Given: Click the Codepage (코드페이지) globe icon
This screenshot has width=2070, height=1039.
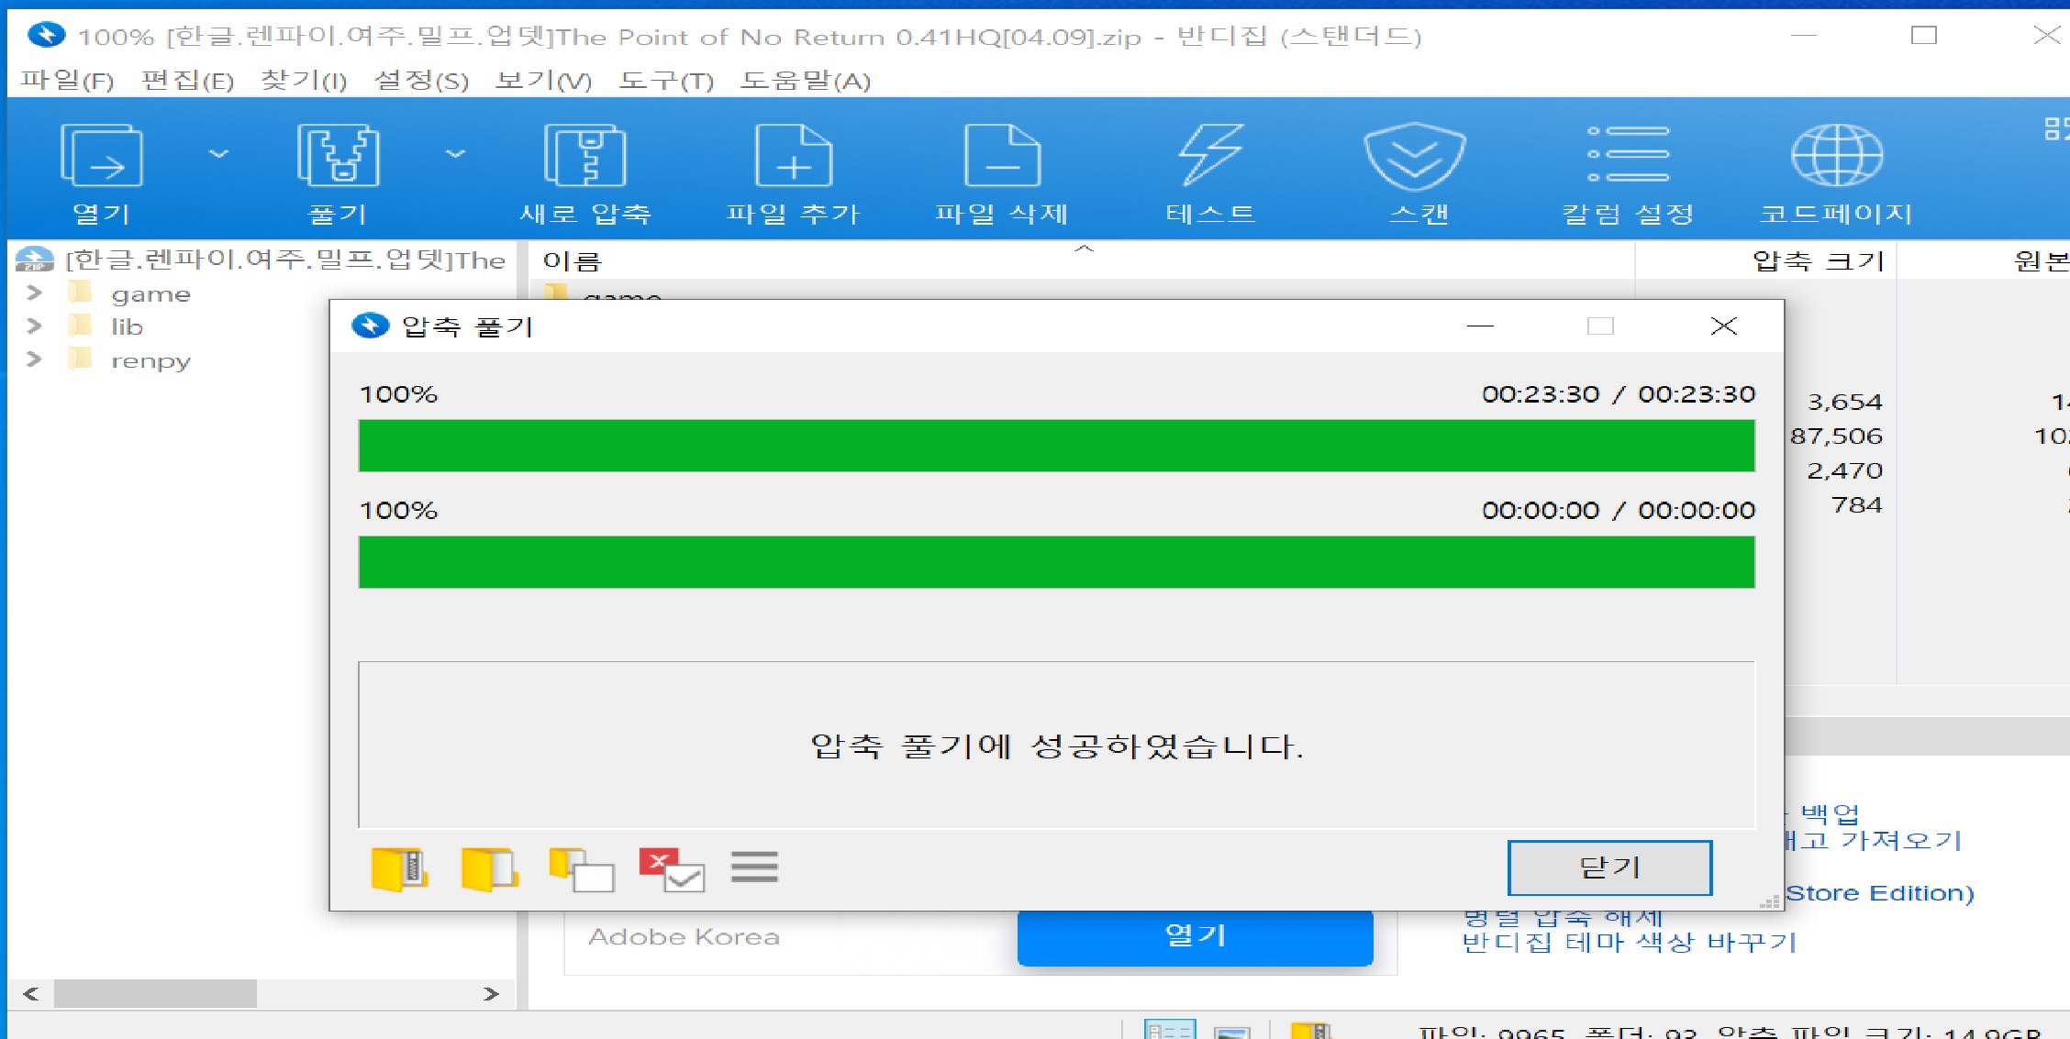Looking at the screenshot, I should (1836, 157).
